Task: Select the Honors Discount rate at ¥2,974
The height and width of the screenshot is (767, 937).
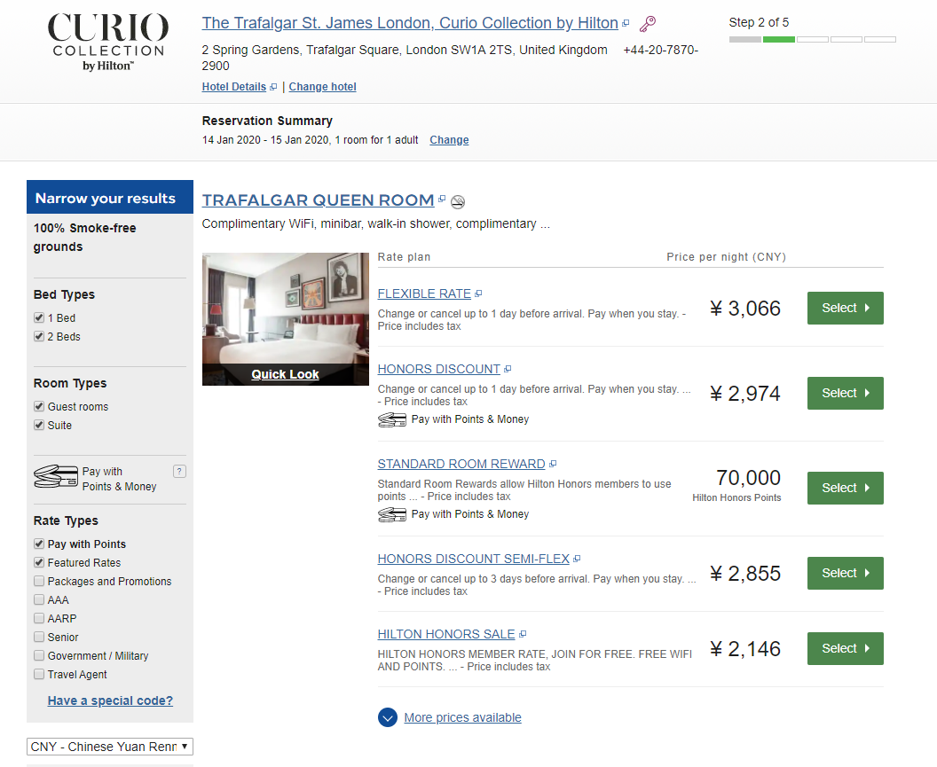Action: 845,393
